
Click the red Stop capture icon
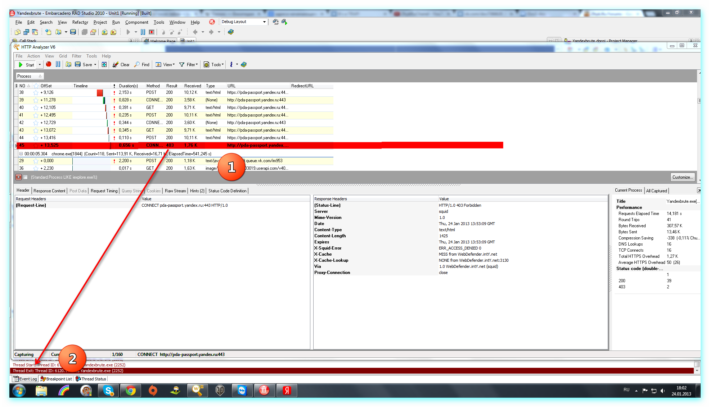(x=49, y=64)
